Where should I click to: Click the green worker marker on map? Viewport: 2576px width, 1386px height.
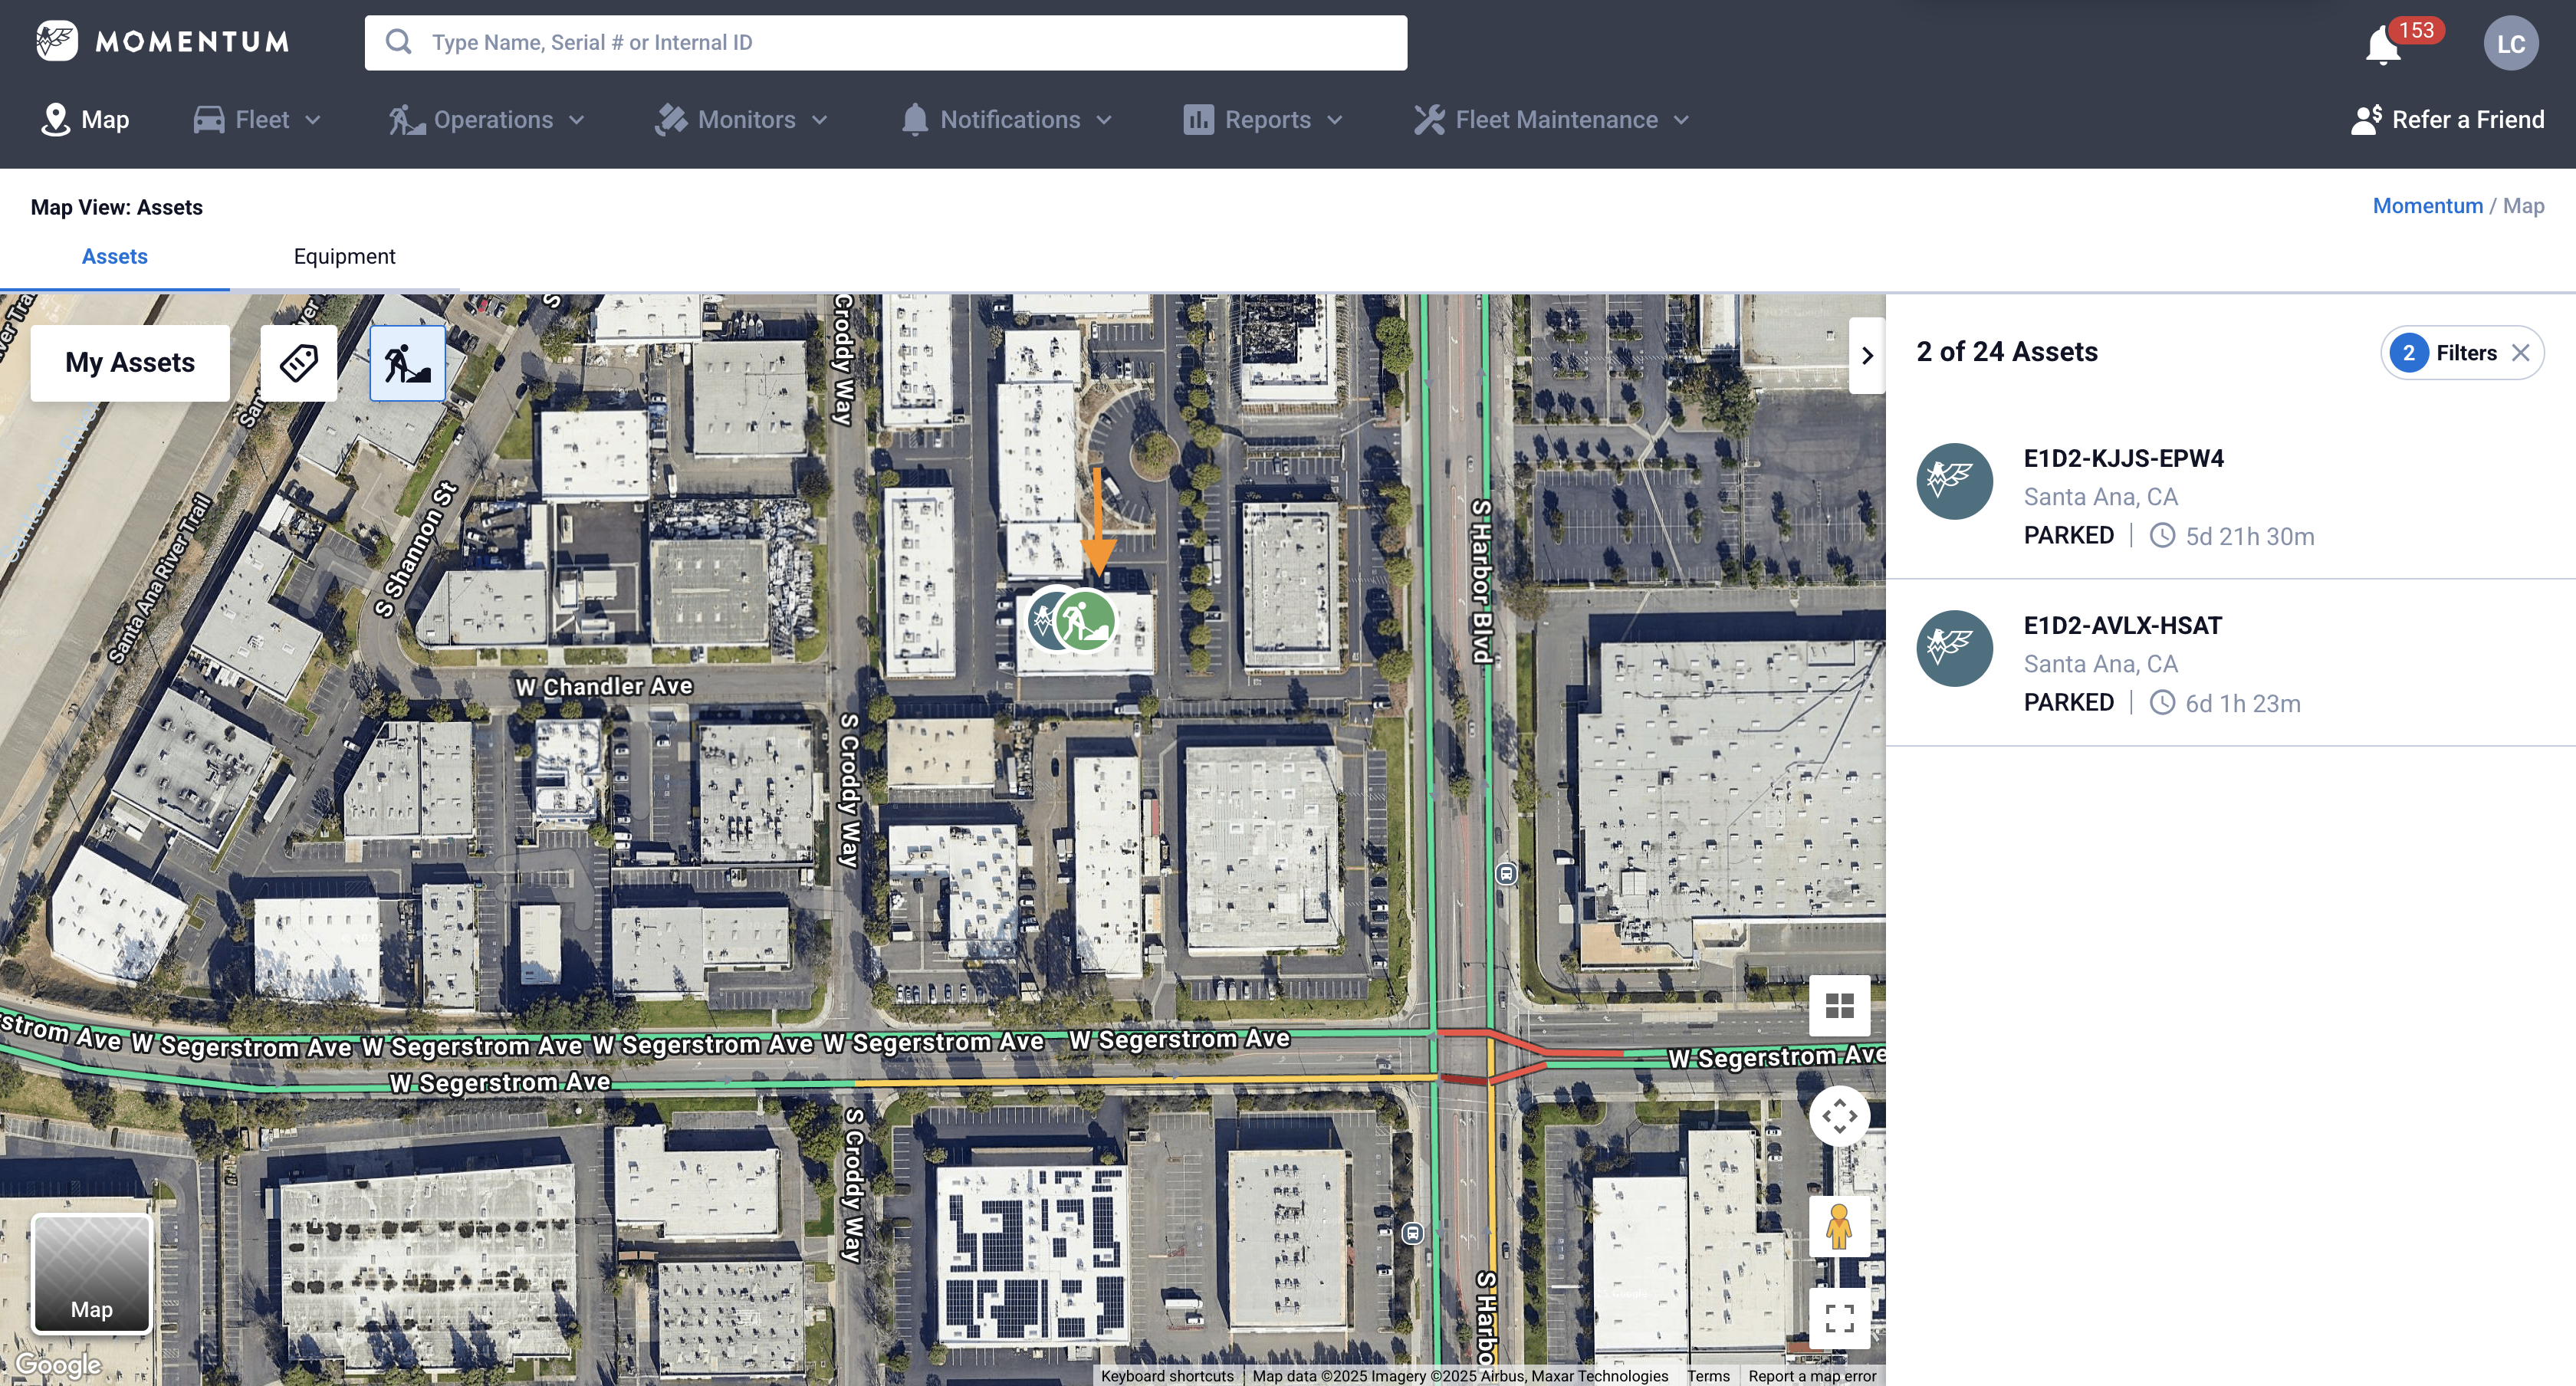pyautogui.click(x=1087, y=621)
